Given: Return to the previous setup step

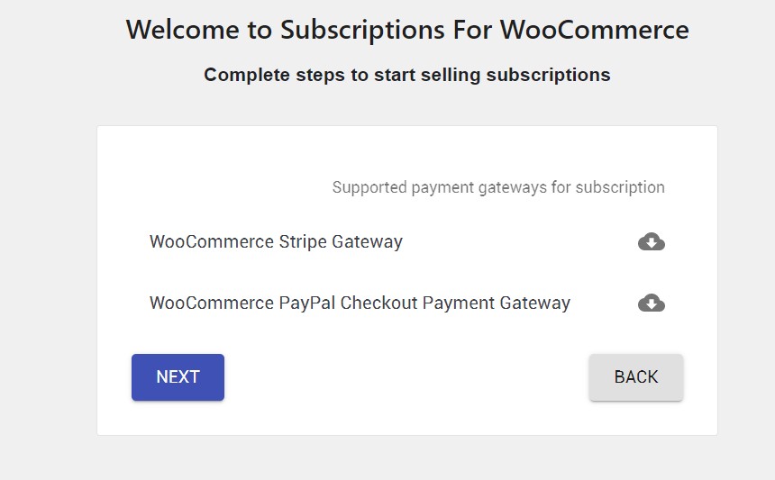Looking at the screenshot, I should (x=636, y=377).
